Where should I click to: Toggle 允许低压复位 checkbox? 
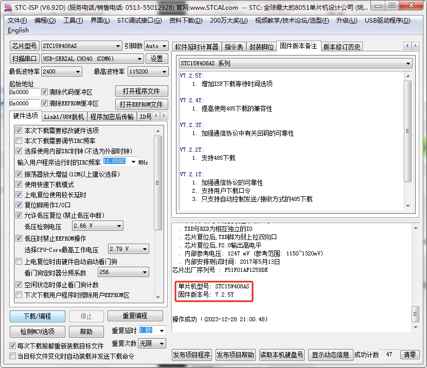pos(19,215)
